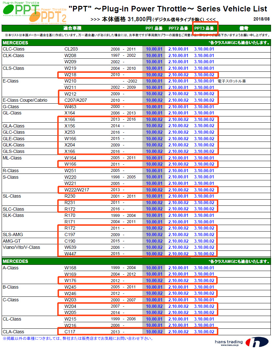272x362 pixels.
Task: Select the "CLC-Class" row label
Action: pos(13,49)
